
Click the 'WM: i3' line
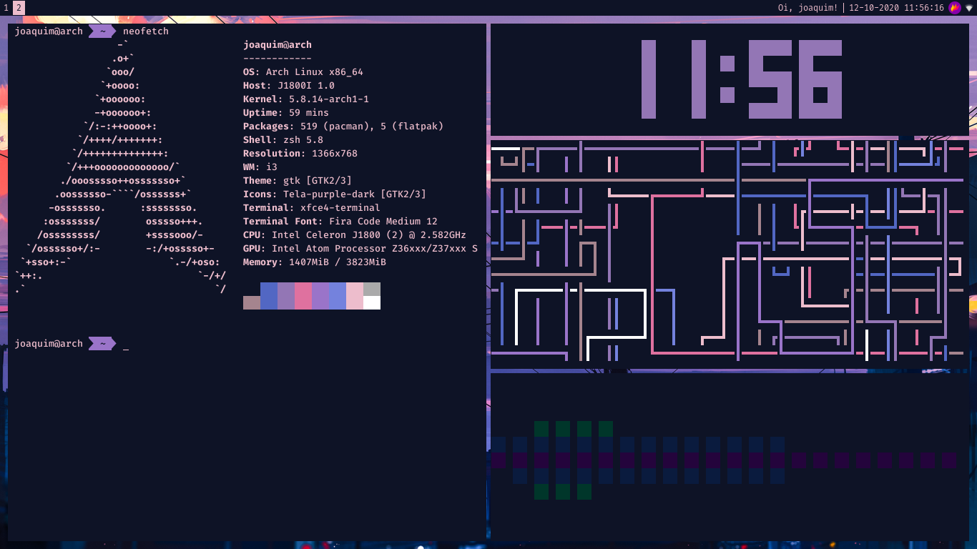click(x=260, y=167)
